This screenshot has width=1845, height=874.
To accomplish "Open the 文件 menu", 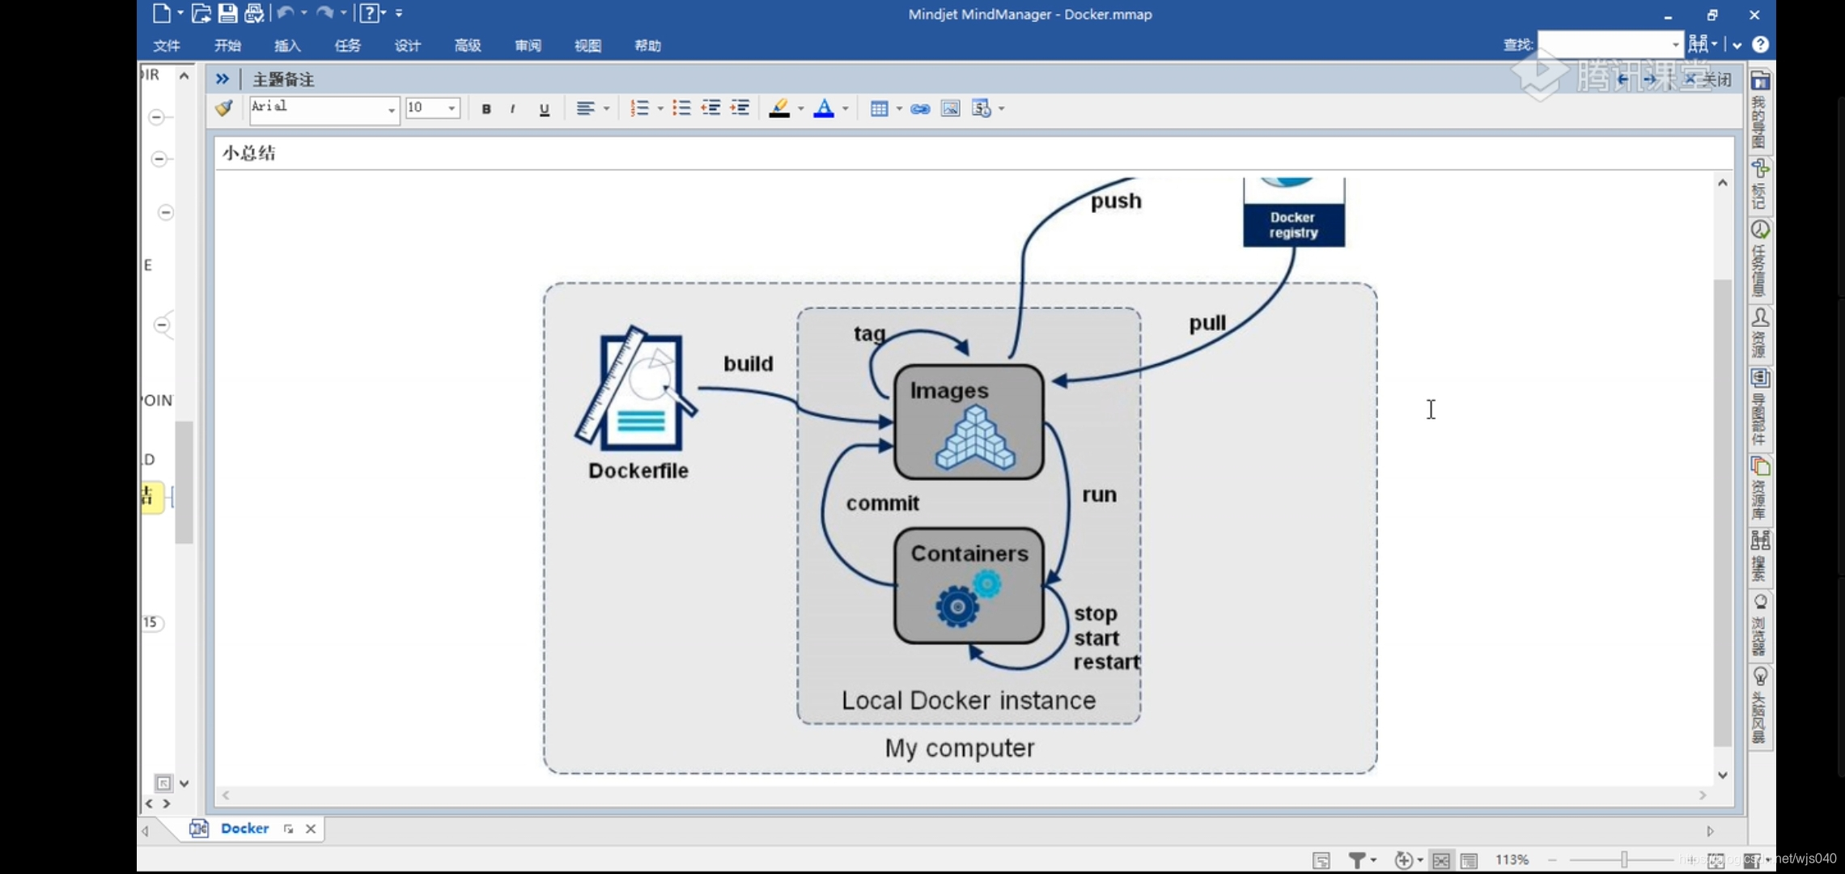I will coord(167,45).
